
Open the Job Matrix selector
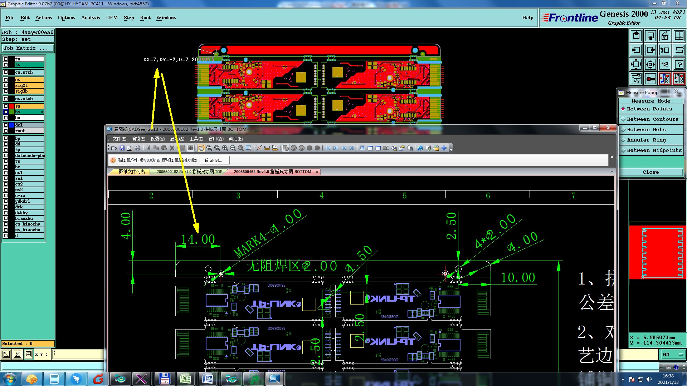[28, 48]
